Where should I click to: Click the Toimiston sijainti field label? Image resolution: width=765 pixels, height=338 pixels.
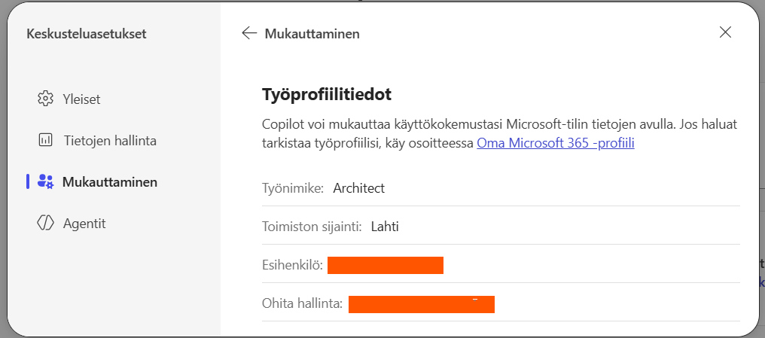[x=312, y=227]
